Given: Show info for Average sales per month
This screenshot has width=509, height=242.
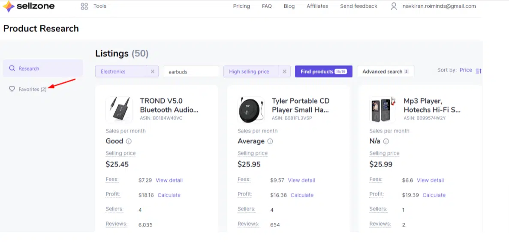Looking at the screenshot, I should point(270,141).
